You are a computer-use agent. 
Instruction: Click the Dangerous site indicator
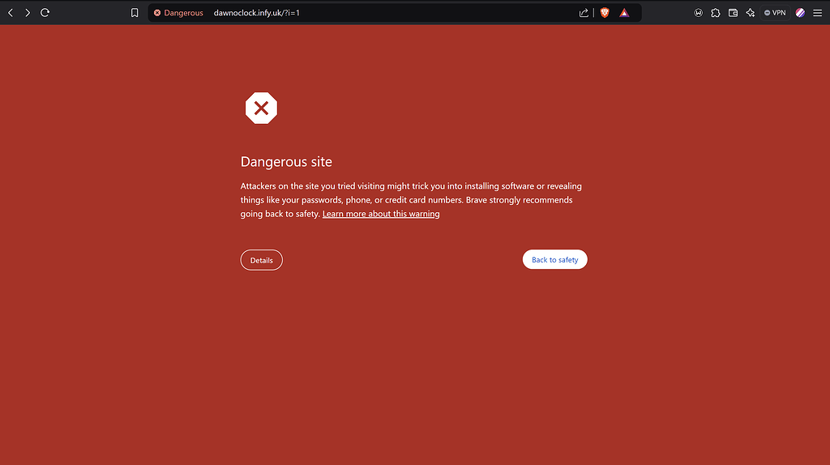[x=178, y=13]
